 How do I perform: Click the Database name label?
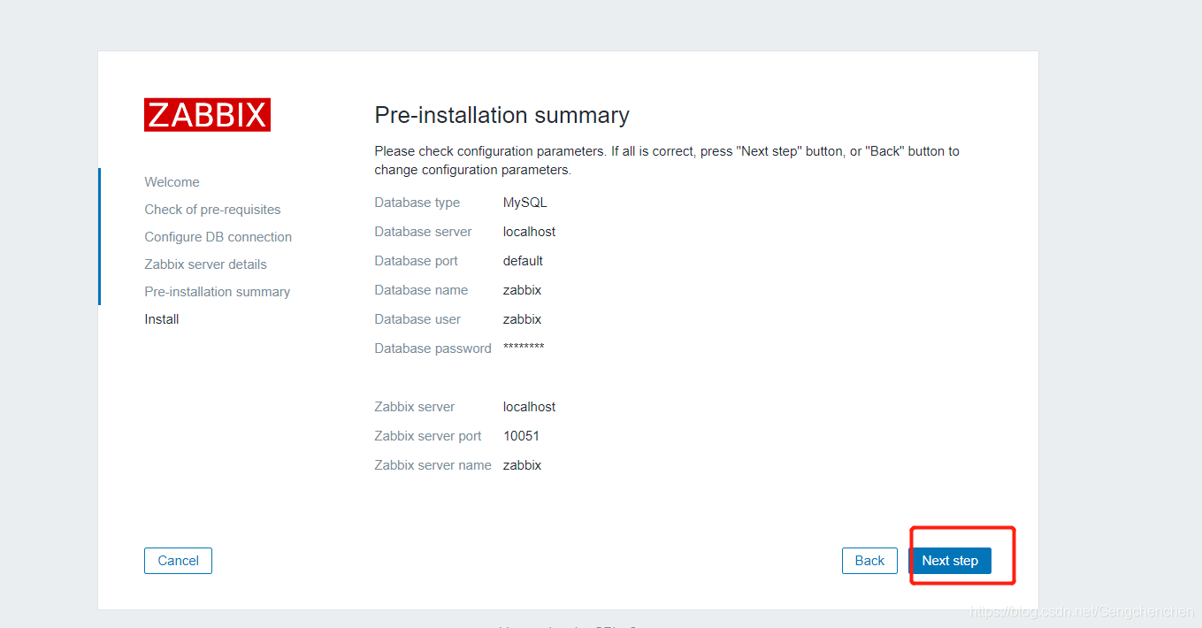click(x=421, y=290)
